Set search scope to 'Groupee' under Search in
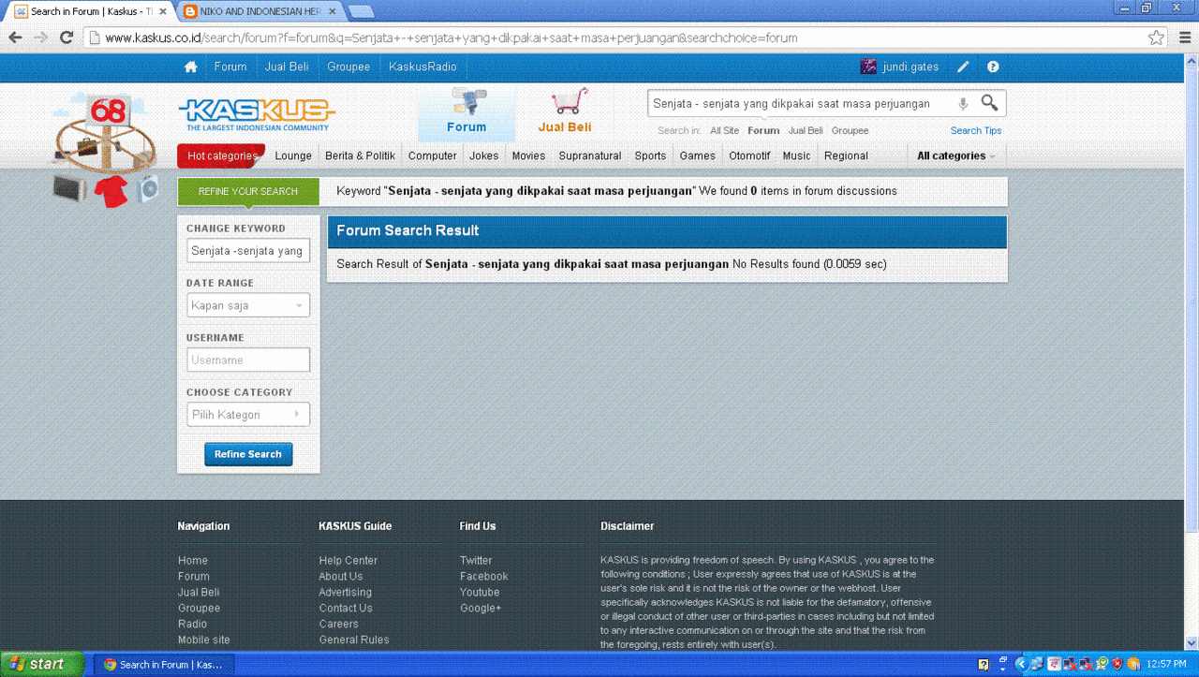 [x=851, y=131]
